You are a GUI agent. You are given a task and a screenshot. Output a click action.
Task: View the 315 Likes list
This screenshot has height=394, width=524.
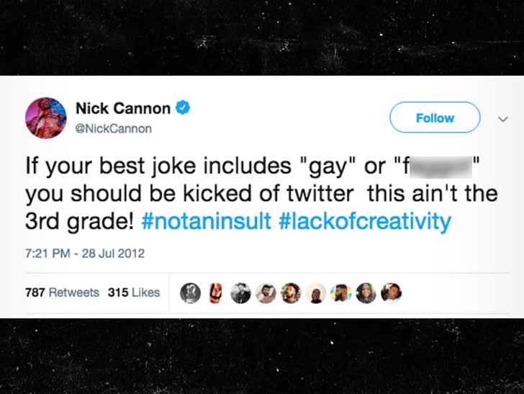(x=133, y=292)
